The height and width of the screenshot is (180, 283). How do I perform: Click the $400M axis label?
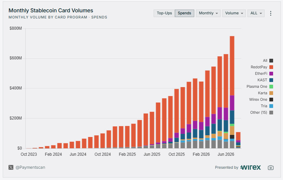[16, 88]
